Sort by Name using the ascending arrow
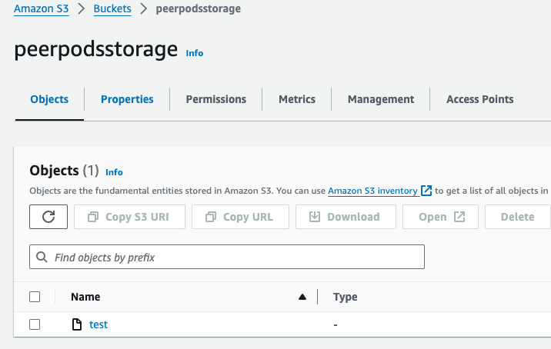The width and height of the screenshot is (551, 349). click(x=302, y=297)
